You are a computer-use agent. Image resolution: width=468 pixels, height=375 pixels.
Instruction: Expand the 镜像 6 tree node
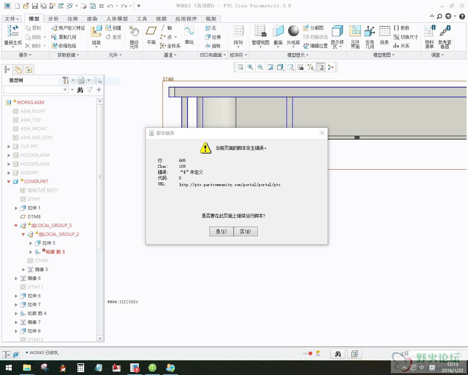(16, 278)
